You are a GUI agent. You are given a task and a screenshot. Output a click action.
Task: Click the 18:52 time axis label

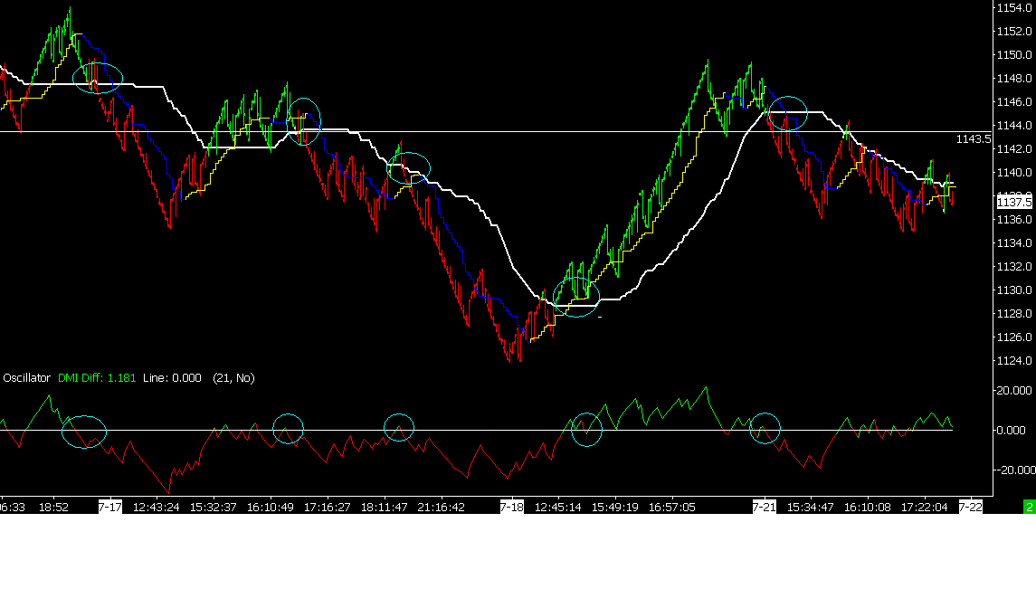pos(53,508)
